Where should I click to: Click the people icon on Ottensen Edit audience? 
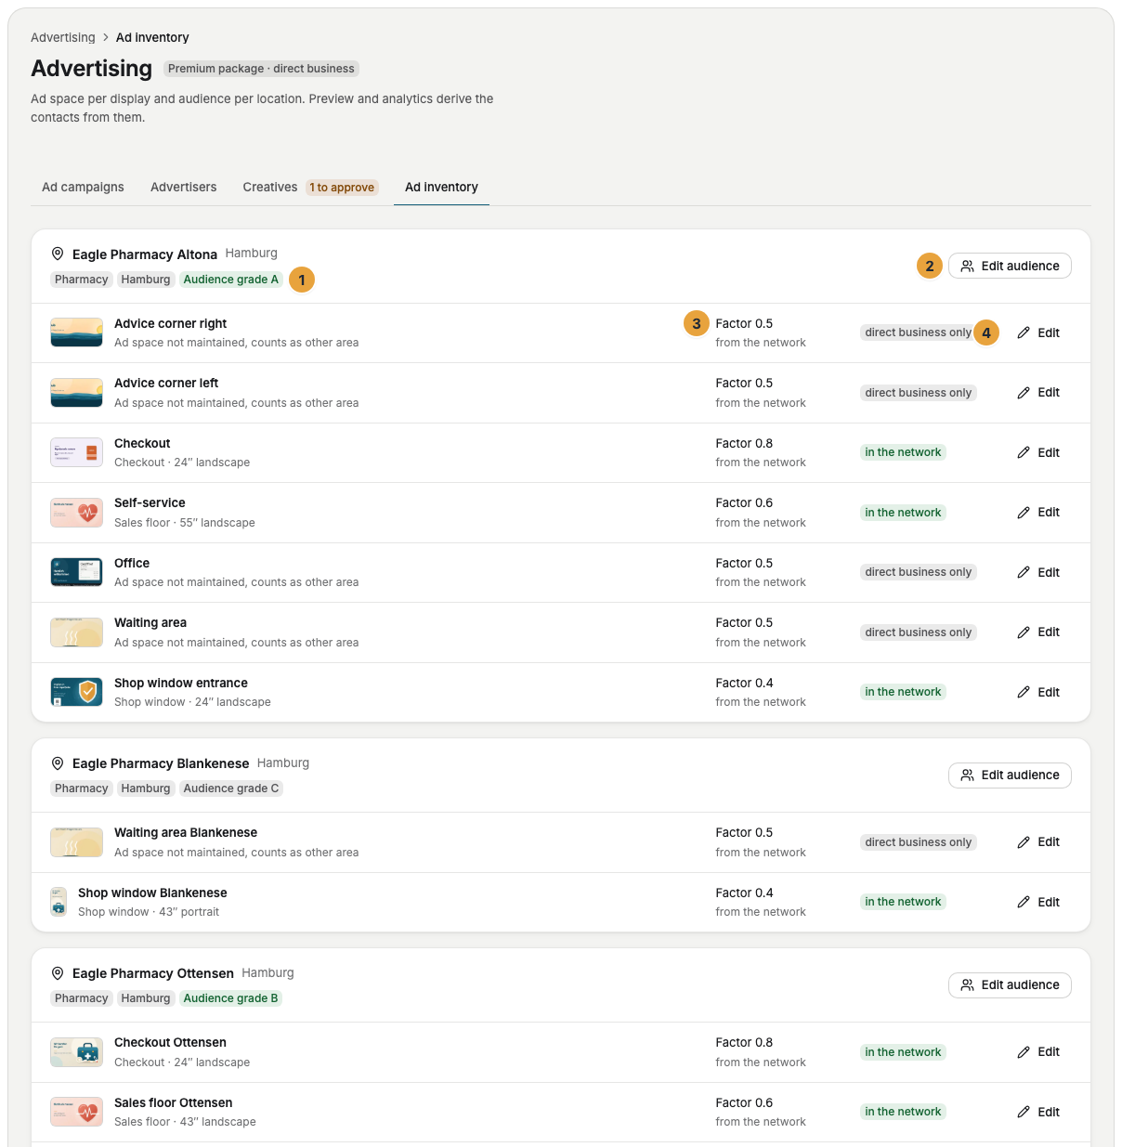967,984
